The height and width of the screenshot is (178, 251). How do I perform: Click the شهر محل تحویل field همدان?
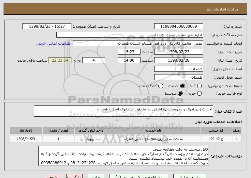pyautogui.click(x=179, y=77)
